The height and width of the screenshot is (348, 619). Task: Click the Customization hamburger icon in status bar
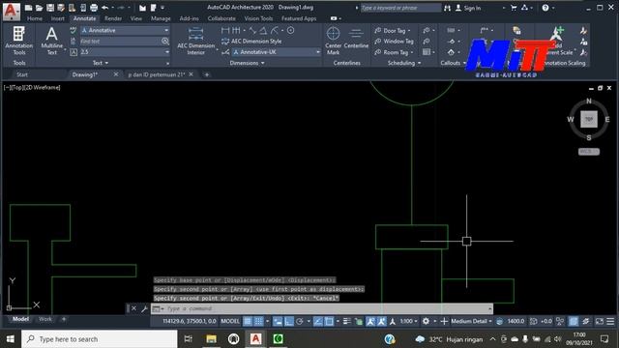pyautogui.click(x=610, y=321)
